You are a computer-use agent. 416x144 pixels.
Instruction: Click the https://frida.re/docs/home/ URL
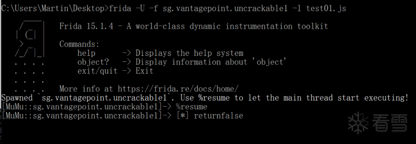178,89
